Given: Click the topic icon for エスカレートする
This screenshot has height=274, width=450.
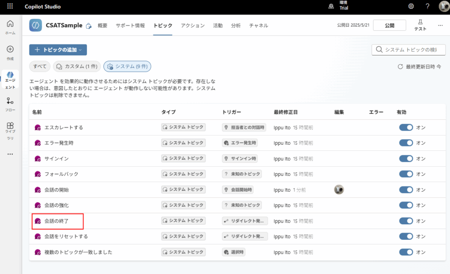Looking at the screenshot, I should (38, 128).
